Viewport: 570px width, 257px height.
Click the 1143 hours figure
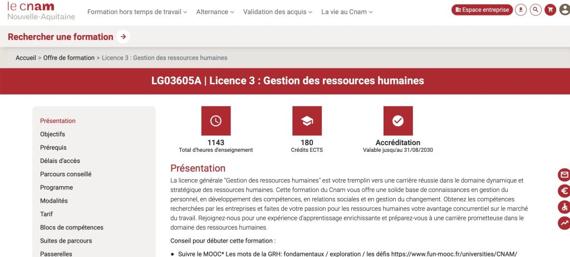coord(216,142)
